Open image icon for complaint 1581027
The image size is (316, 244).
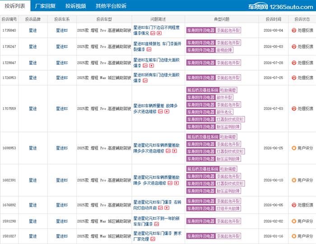153,239
